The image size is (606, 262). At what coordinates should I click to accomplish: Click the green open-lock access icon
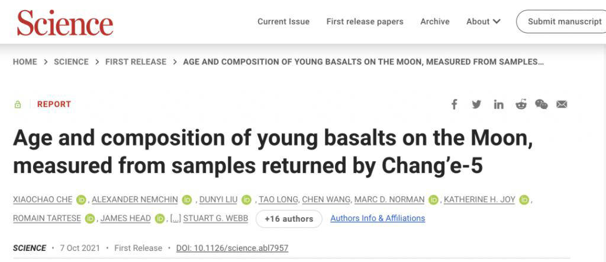(18, 104)
